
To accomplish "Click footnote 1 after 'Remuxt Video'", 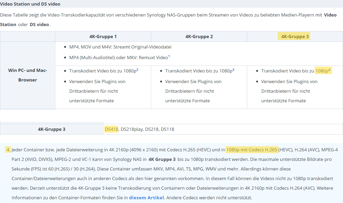I will 169,56.
